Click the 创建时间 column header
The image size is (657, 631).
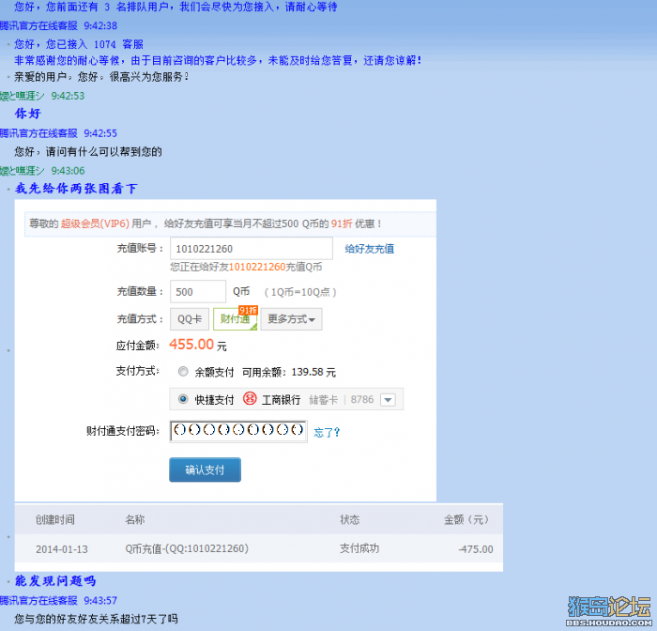point(54,520)
